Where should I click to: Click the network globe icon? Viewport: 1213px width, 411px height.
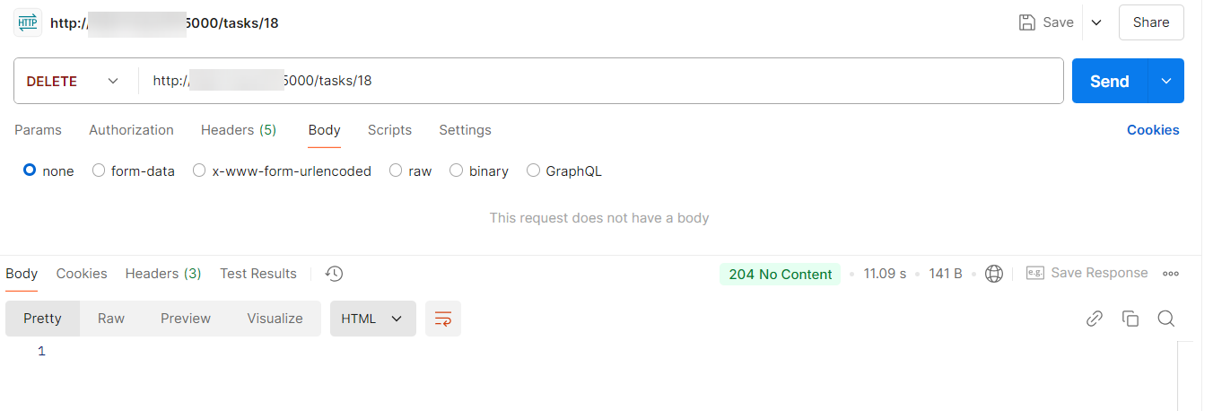[x=993, y=274]
